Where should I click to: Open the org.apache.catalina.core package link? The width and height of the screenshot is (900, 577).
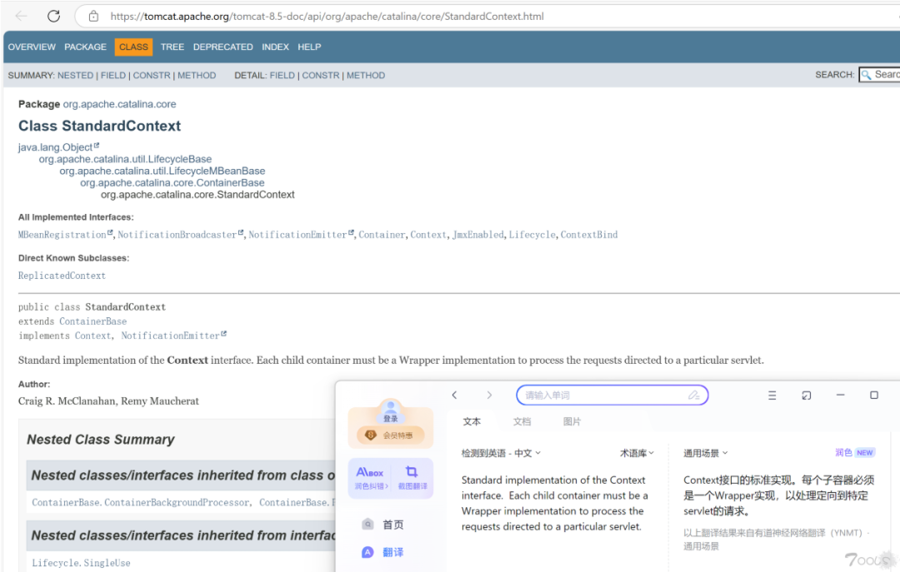(x=119, y=104)
